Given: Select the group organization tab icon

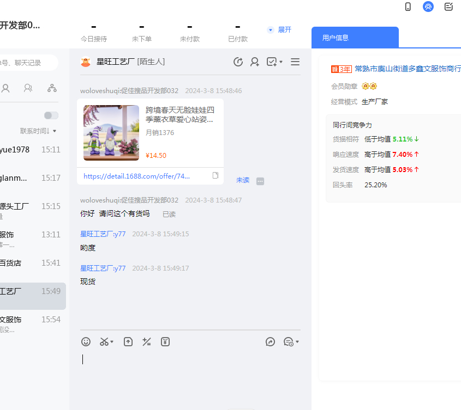Looking at the screenshot, I should 52,88.
